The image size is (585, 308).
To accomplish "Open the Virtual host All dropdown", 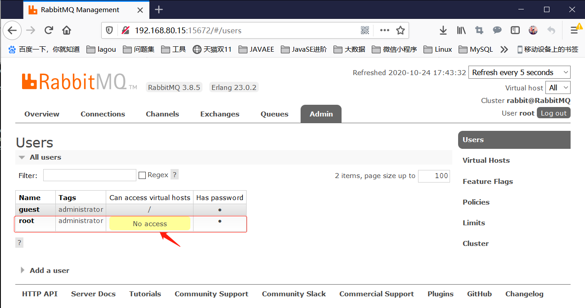I will tap(558, 87).
